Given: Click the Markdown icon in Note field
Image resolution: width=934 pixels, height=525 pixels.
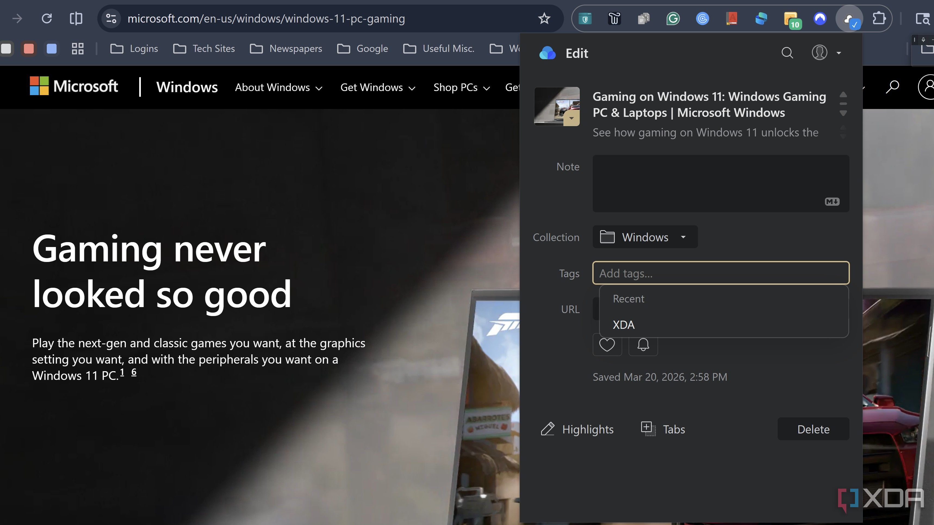Looking at the screenshot, I should (832, 201).
